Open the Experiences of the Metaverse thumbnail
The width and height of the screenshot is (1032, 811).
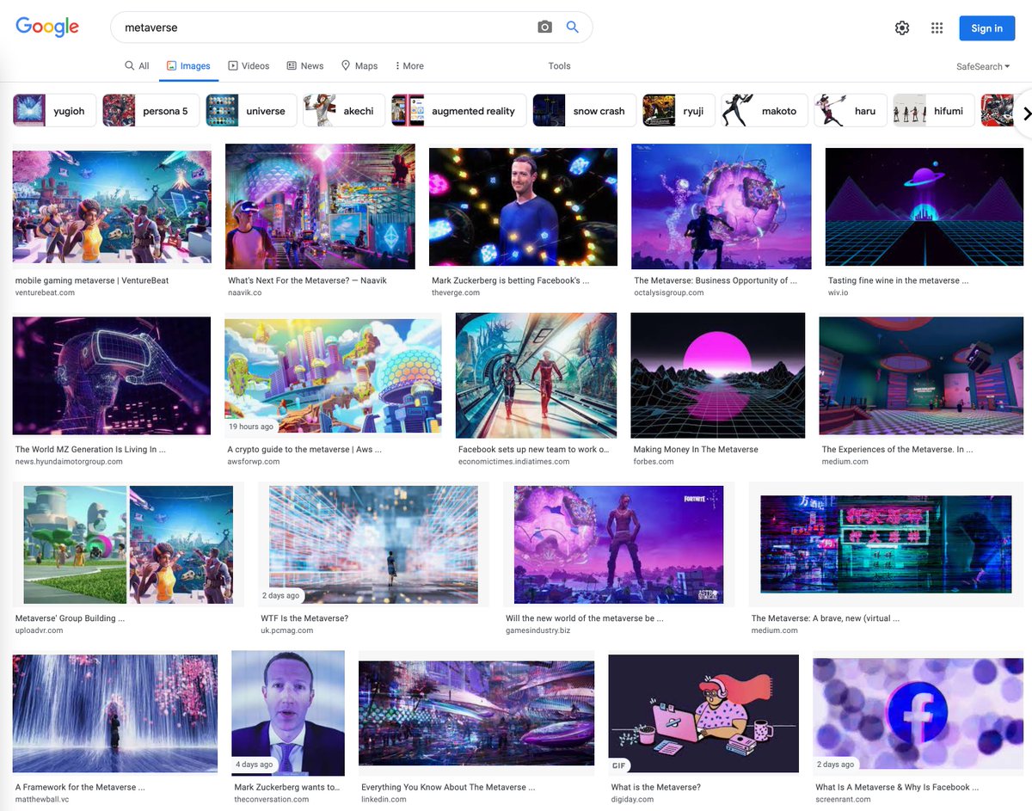click(921, 376)
